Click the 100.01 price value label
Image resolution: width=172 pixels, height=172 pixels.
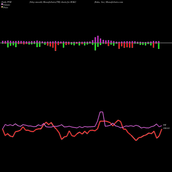[166, 128]
